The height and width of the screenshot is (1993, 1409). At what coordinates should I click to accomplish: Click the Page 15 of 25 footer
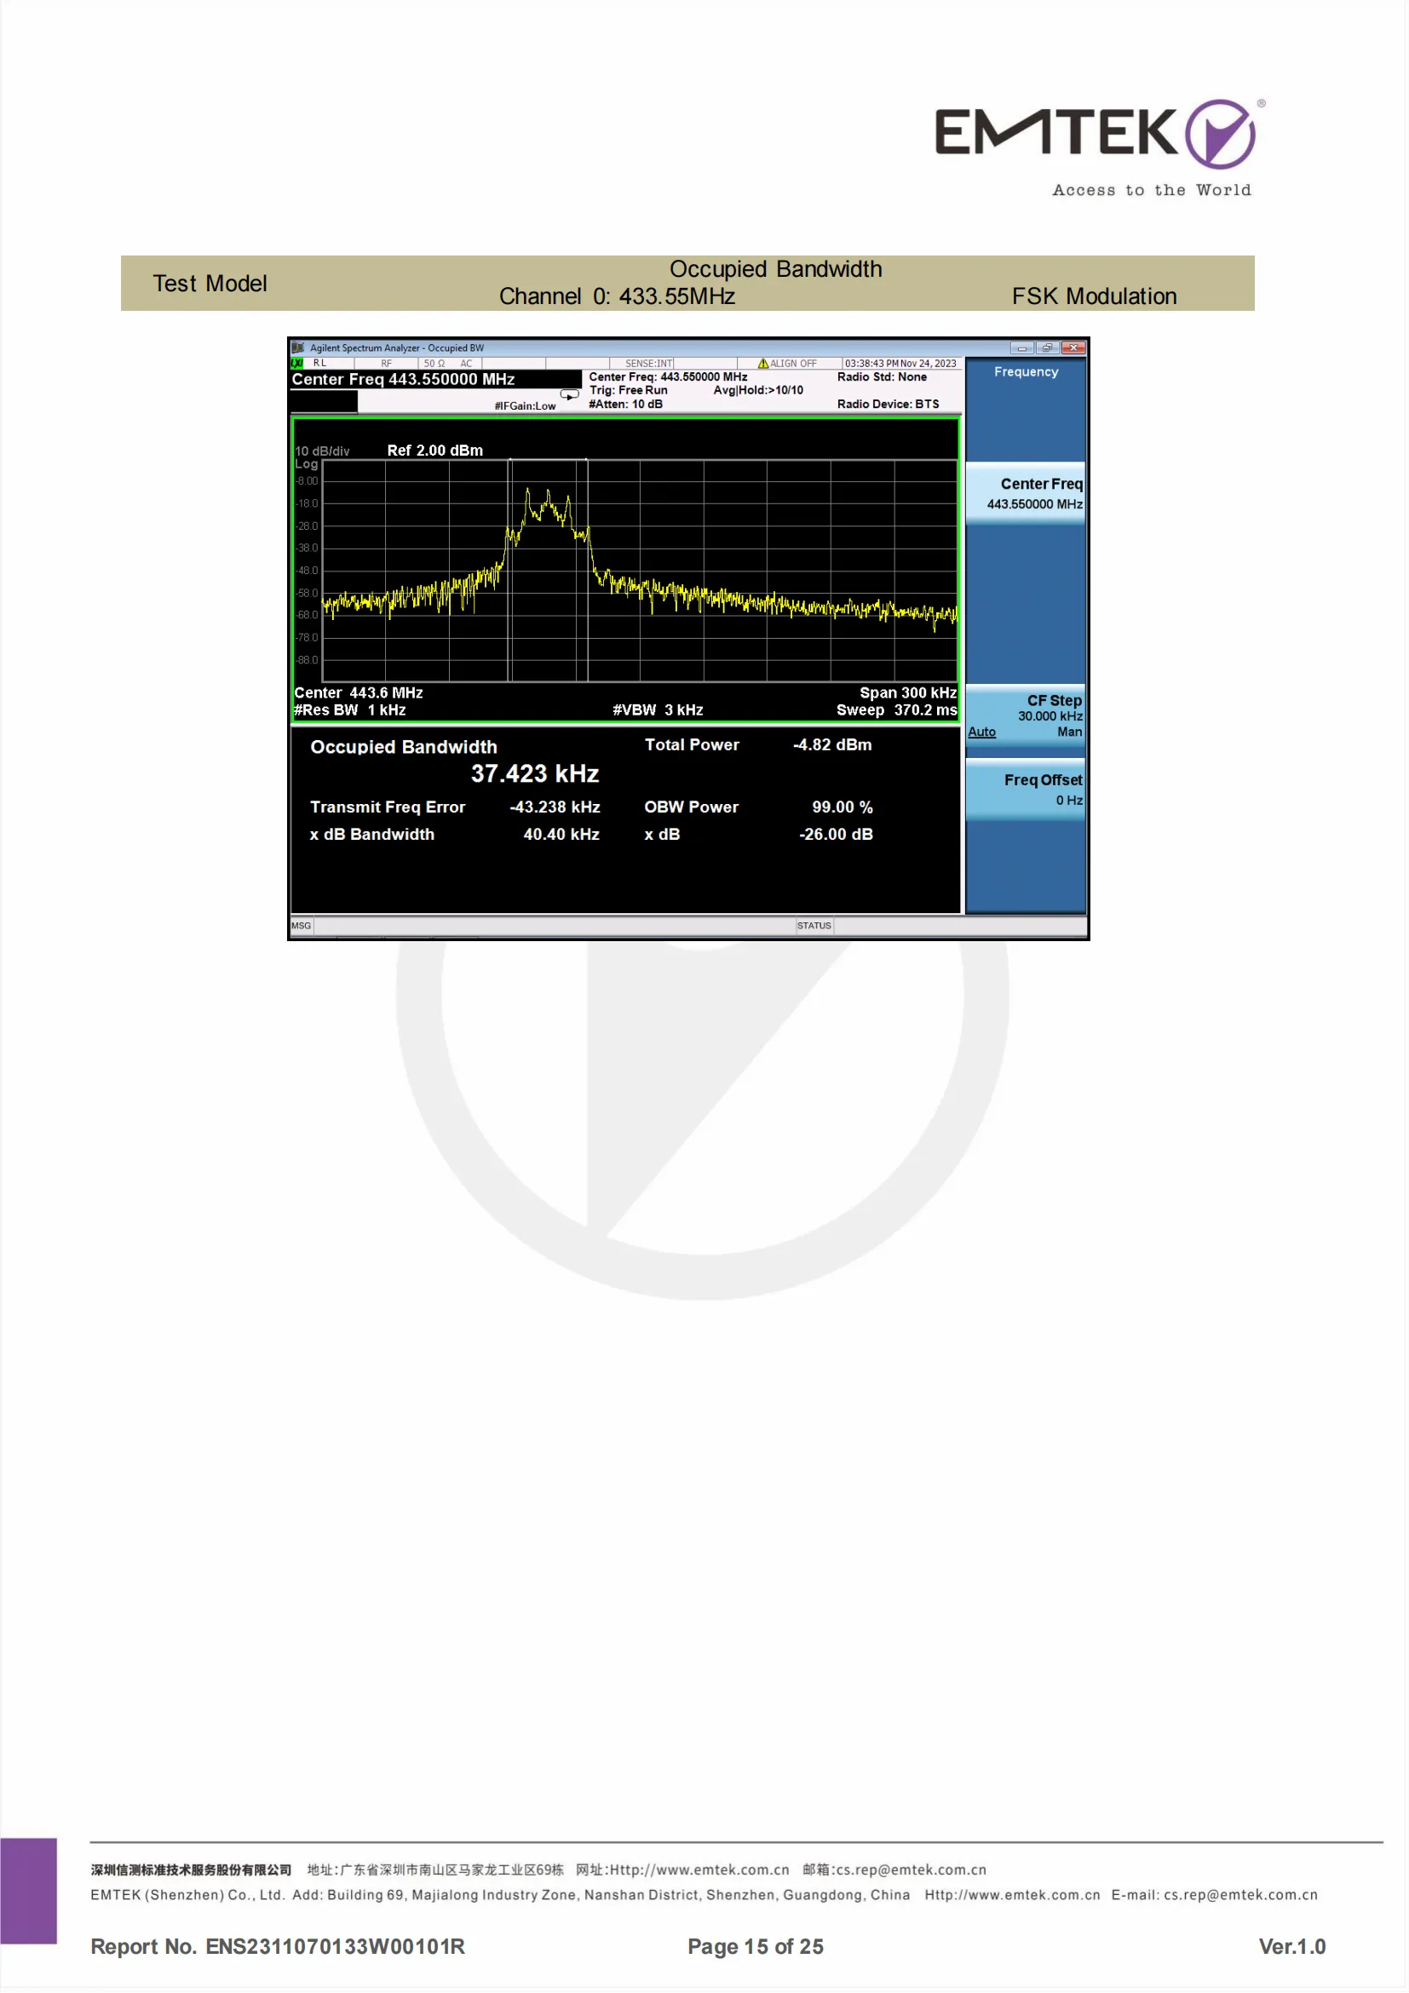(x=756, y=1947)
